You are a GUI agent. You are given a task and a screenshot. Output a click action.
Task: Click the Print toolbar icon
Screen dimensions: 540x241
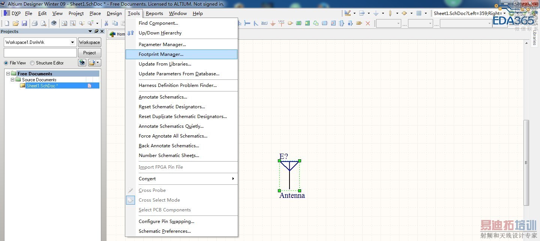[x=35, y=23]
